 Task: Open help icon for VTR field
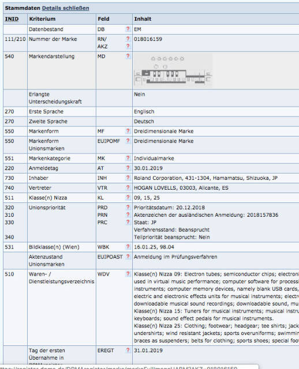click(x=128, y=187)
